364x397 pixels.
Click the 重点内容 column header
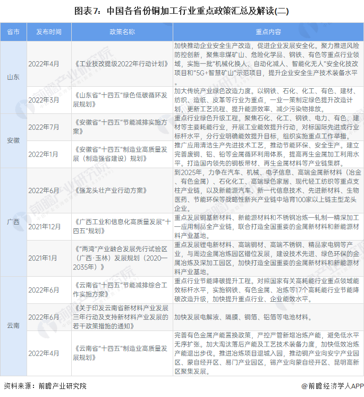tap(268, 32)
